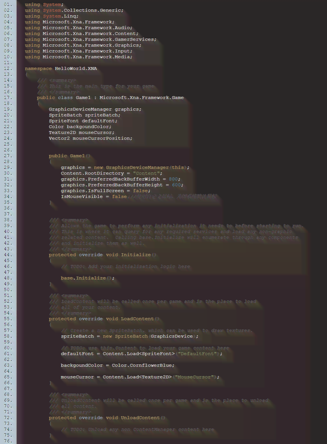The image size is (327, 444).
Task: Click line number 27 in the gutter
Action: point(8,156)
